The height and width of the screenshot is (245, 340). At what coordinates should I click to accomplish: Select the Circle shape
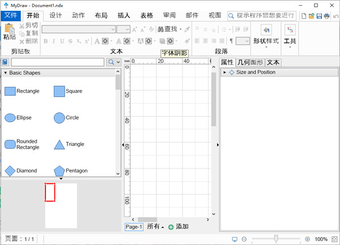pyautogui.click(x=66, y=118)
